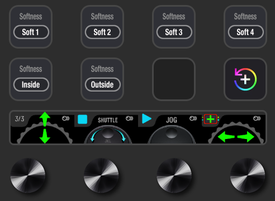Screen dimensions: 275x201
Task: Select the Softness Soft 4 button
Action: click(x=245, y=27)
